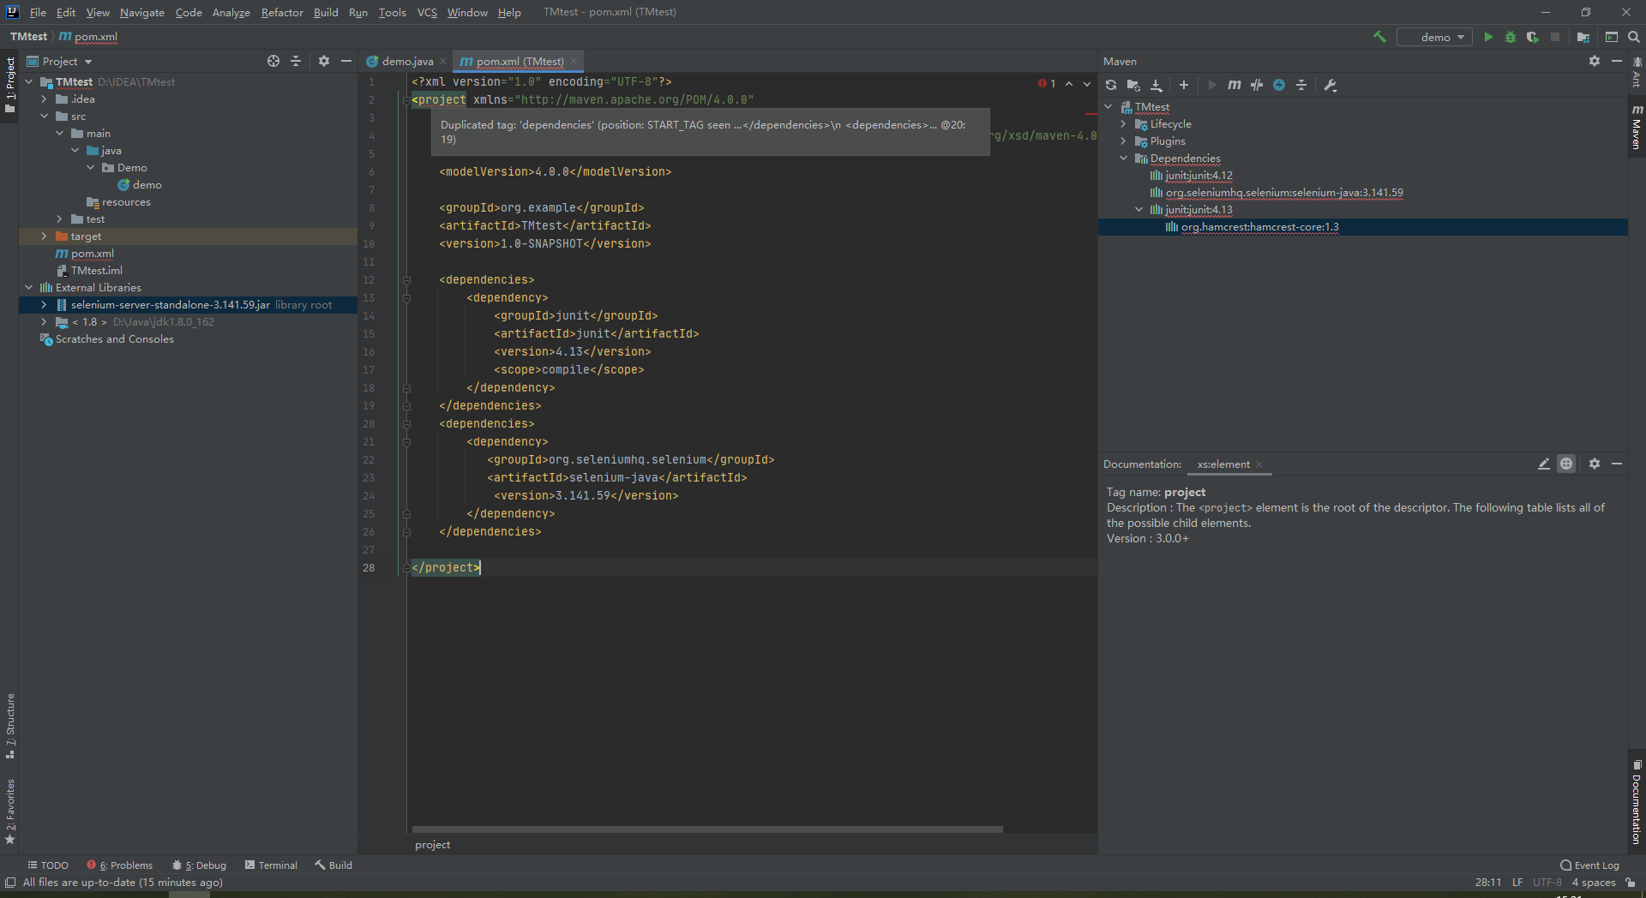Open the Navigate menu
Image resolution: width=1646 pixels, height=898 pixels.
click(x=142, y=12)
